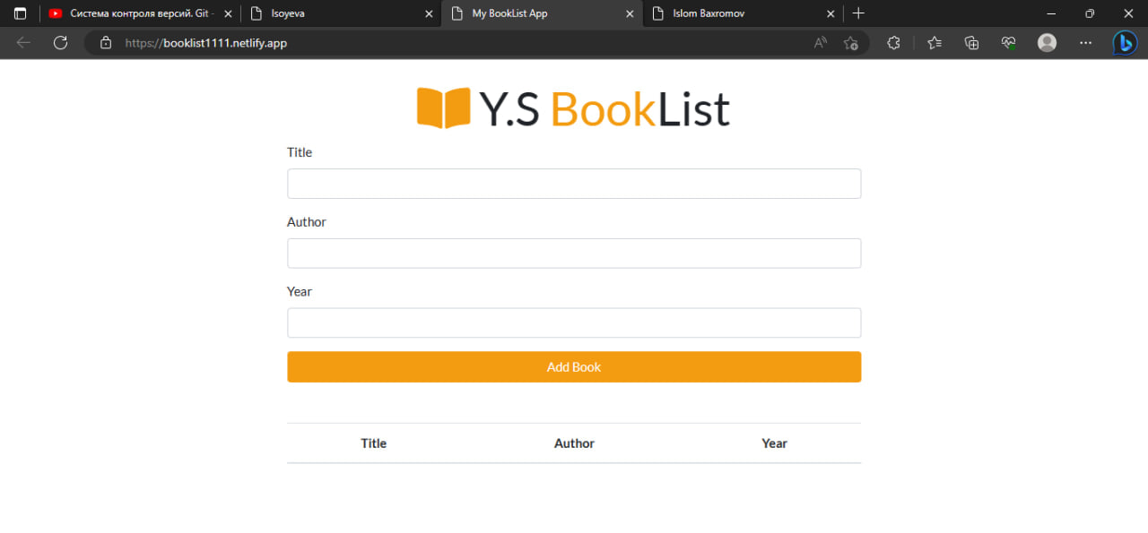The height and width of the screenshot is (533, 1148).
Task: Open the Bing sidebar icon
Action: point(1126,42)
